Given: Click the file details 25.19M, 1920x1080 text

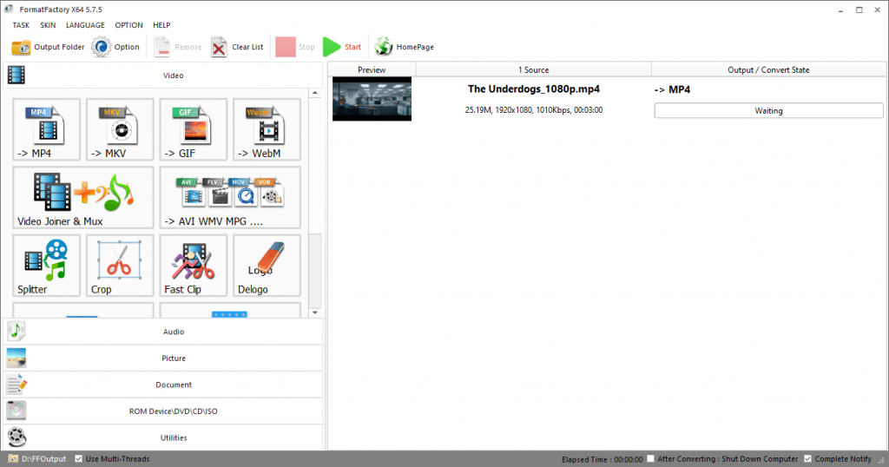Looking at the screenshot, I should click(x=534, y=110).
